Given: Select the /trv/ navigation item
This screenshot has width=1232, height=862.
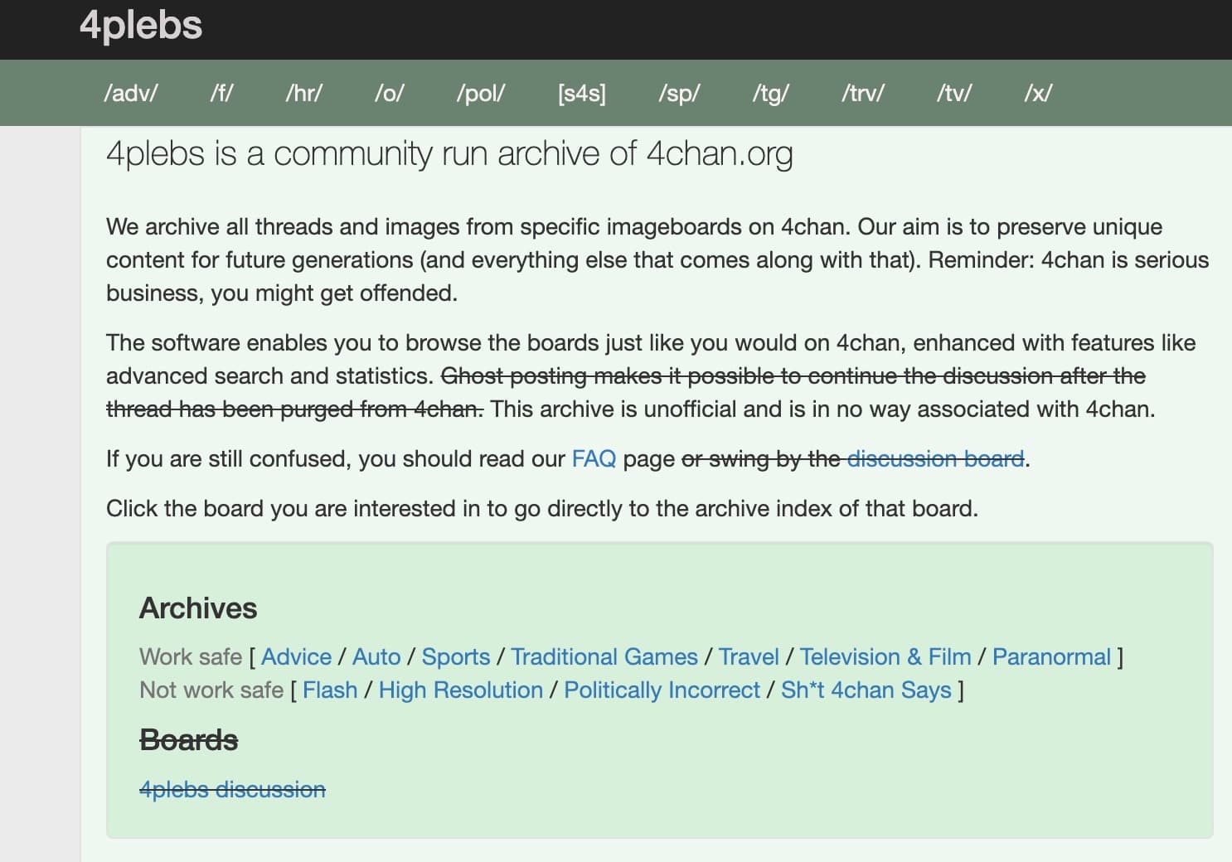Looking at the screenshot, I should [x=862, y=93].
